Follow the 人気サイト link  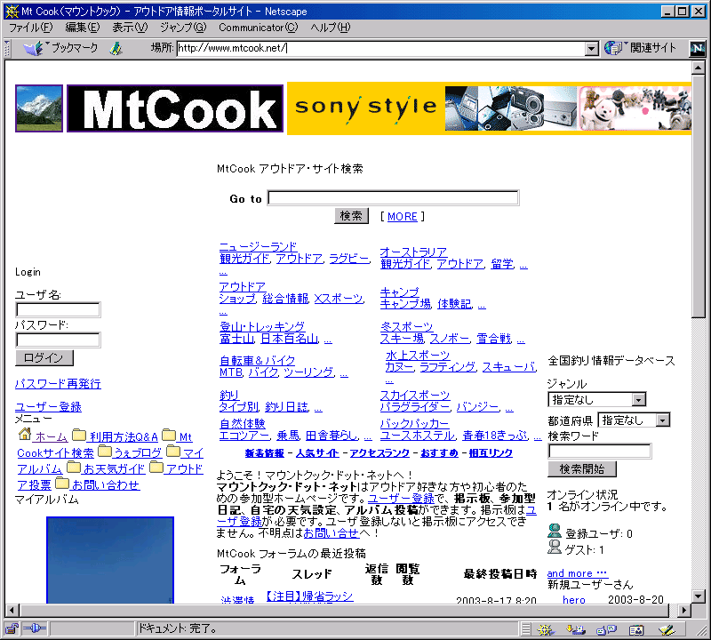[317, 452]
